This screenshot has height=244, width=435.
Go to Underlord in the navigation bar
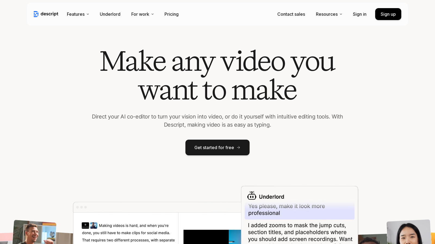click(110, 14)
